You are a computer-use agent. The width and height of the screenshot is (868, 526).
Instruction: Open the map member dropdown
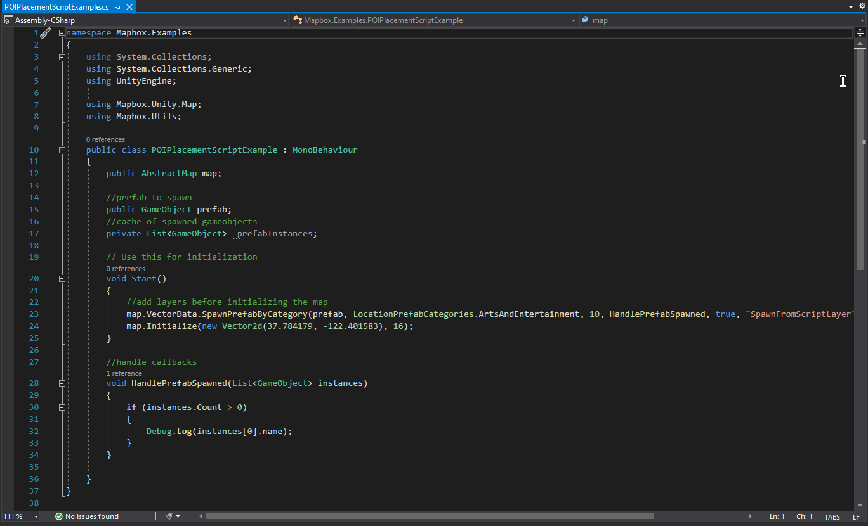(x=722, y=20)
